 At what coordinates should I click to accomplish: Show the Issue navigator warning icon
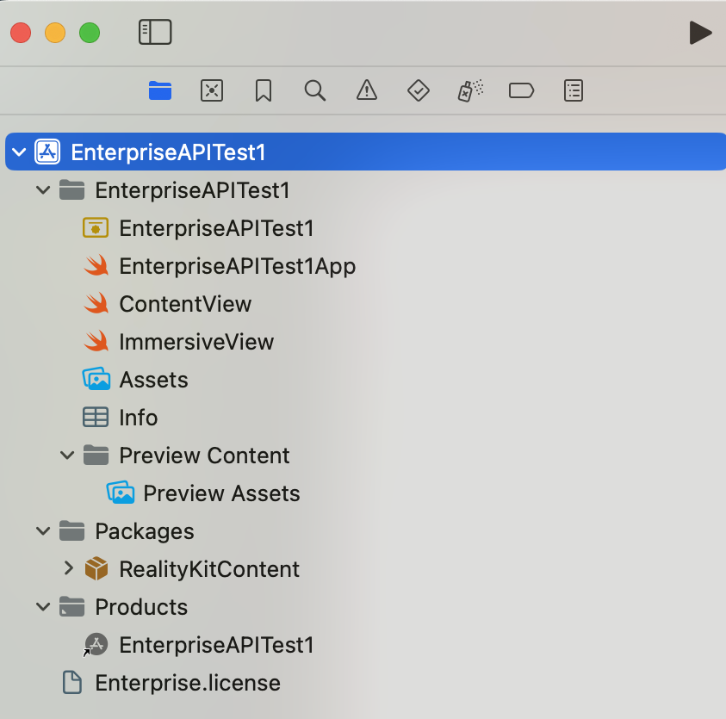(x=367, y=90)
